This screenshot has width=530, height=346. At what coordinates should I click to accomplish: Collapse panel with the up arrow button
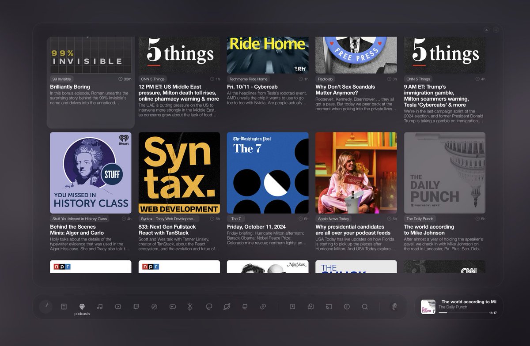point(486,30)
